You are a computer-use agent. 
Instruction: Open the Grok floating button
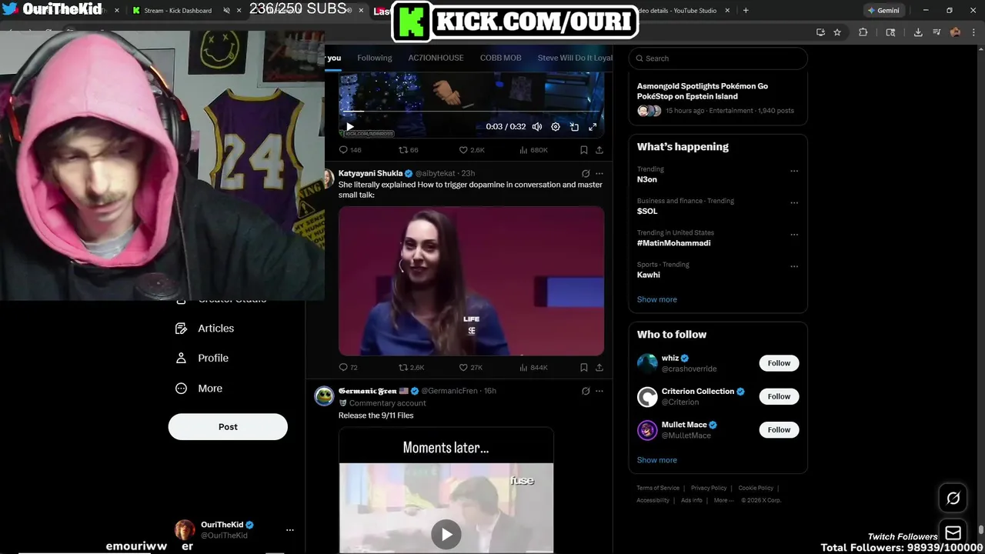pos(953,499)
